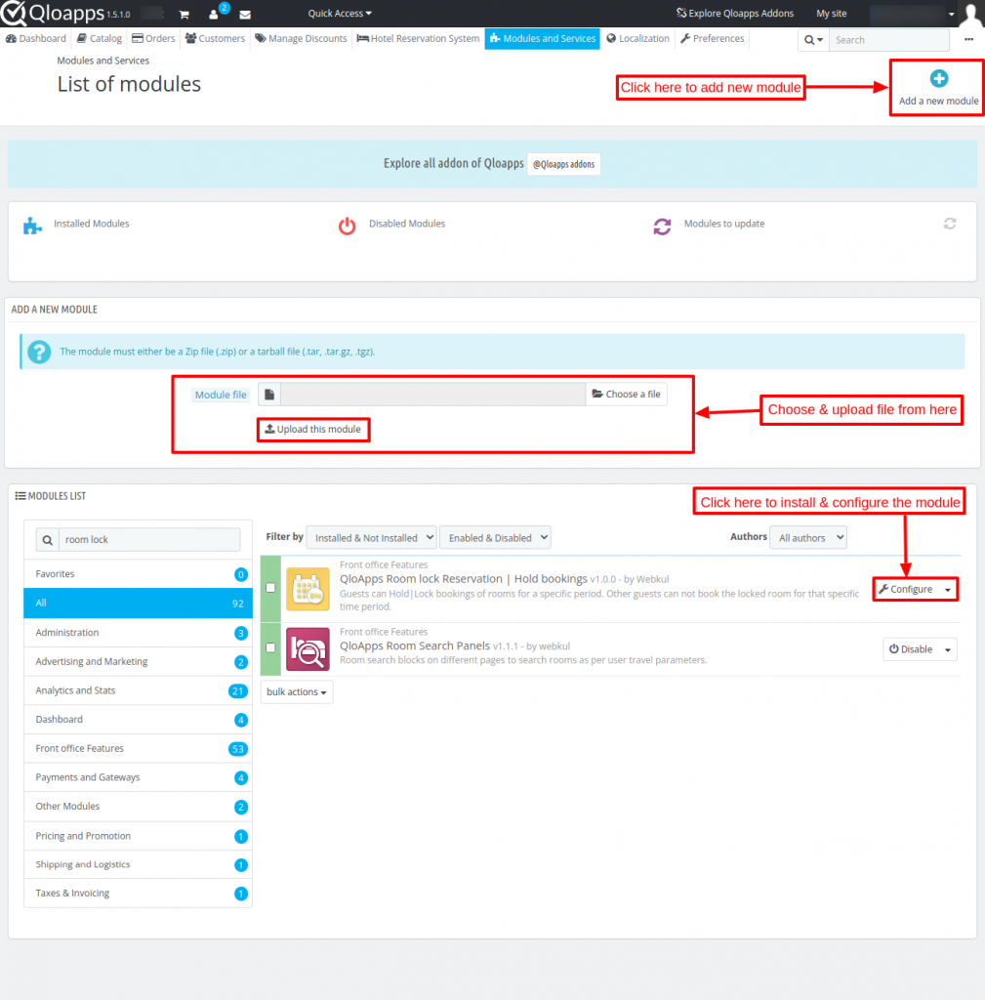The height and width of the screenshot is (1000, 985).
Task: Open the Localization menu
Action: (x=637, y=38)
